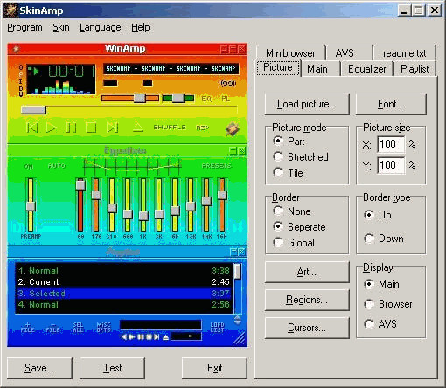Open the equalizer PRESETS button
The height and width of the screenshot is (388, 446).
(217, 166)
